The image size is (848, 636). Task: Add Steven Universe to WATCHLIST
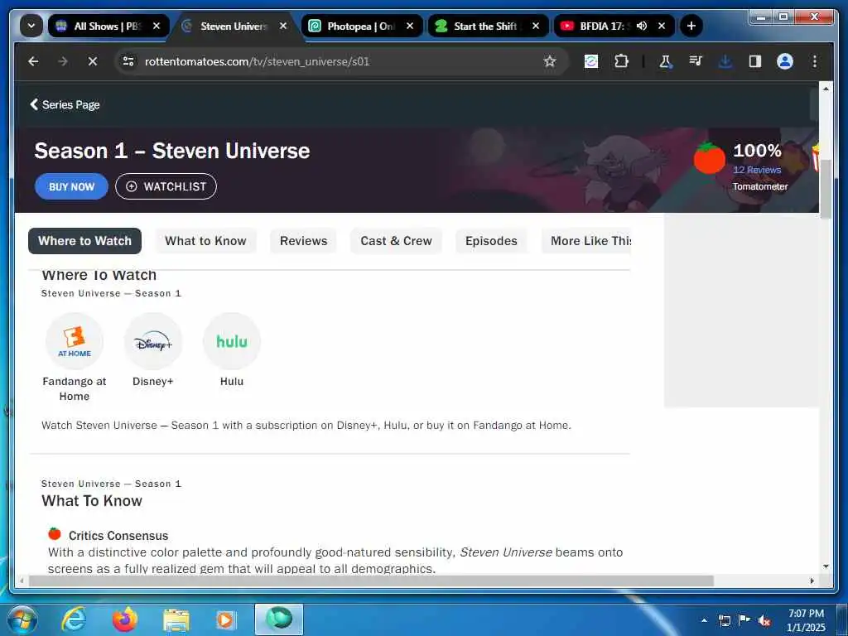(x=166, y=186)
